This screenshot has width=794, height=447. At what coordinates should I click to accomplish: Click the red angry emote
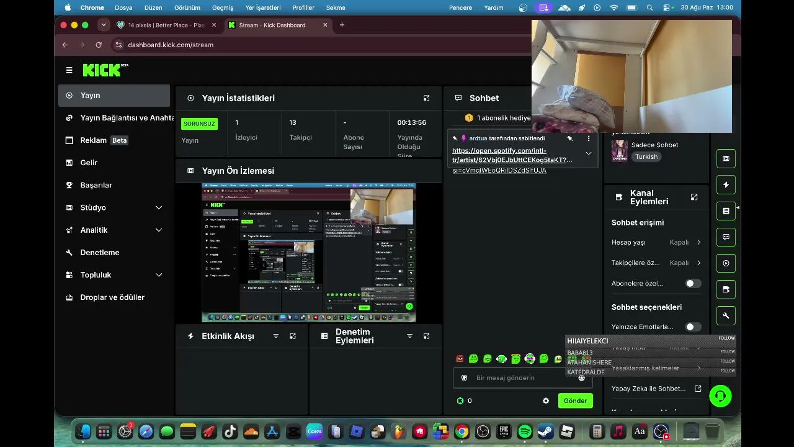pyautogui.click(x=460, y=359)
